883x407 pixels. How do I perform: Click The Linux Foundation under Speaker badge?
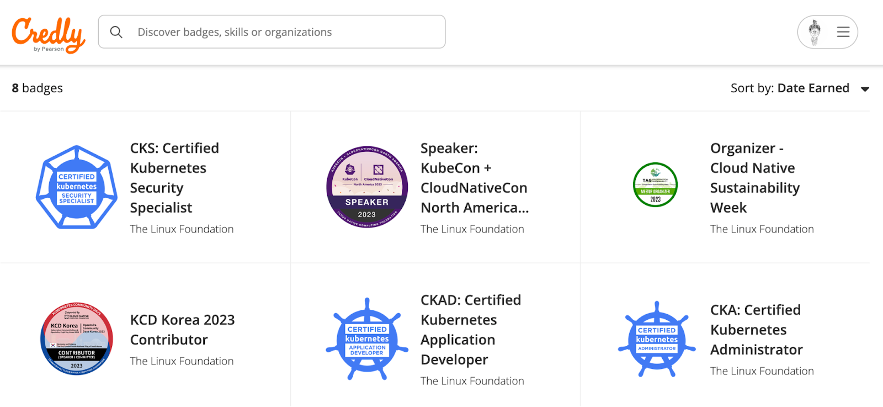tap(472, 229)
